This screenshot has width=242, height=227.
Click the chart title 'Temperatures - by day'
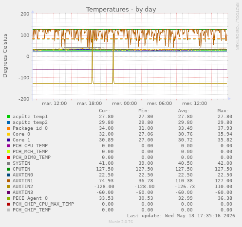pyautogui.click(x=121, y=10)
